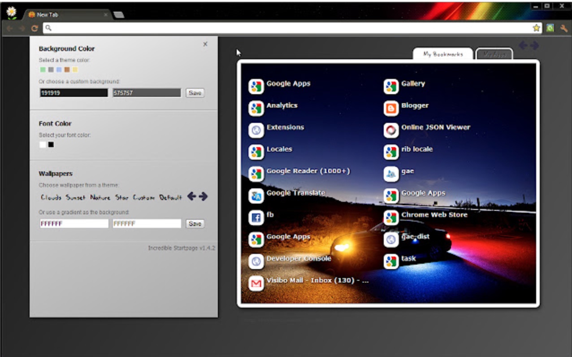This screenshot has height=357, width=572.
Task: Switch to the My Apps tab
Action: click(x=494, y=54)
